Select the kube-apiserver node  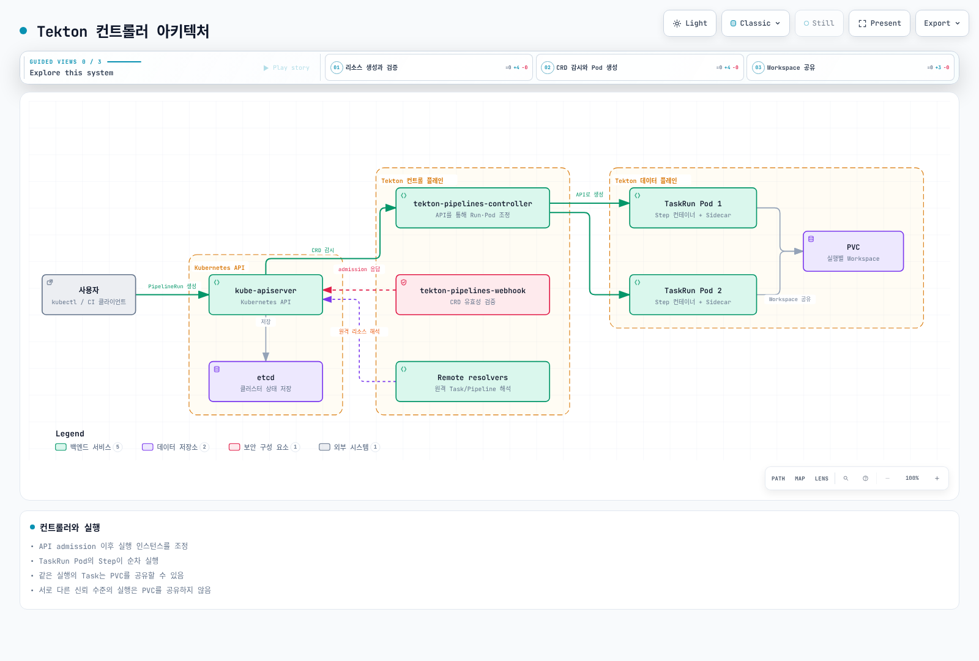coord(266,295)
